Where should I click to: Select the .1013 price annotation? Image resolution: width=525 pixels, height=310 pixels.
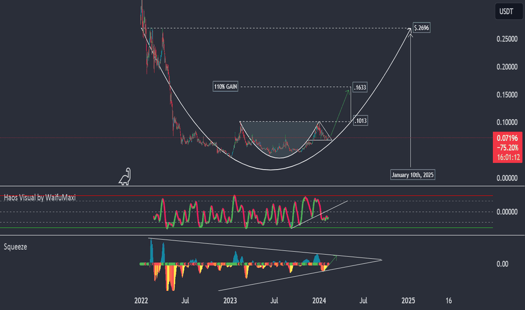[361, 121]
